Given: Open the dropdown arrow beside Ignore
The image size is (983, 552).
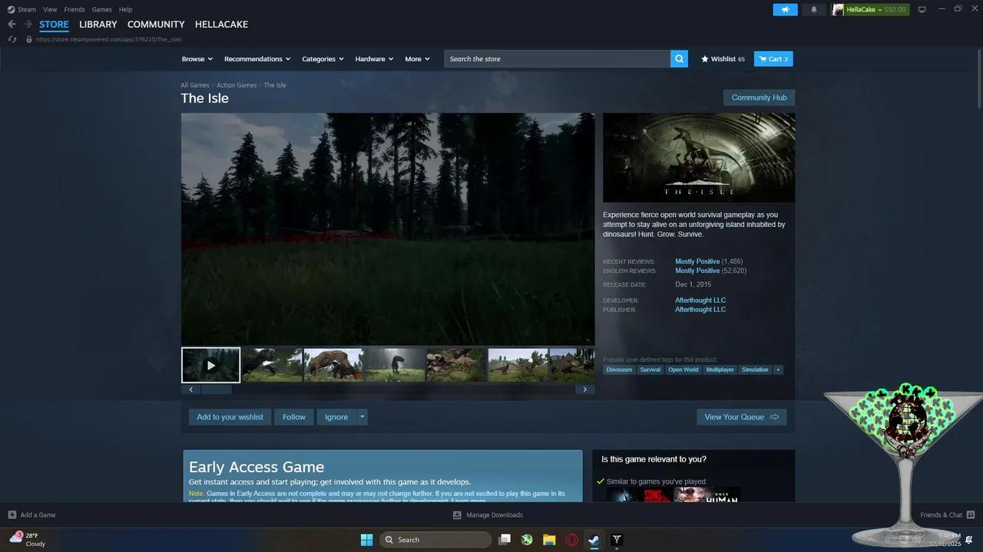Looking at the screenshot, I should [362, 417].
